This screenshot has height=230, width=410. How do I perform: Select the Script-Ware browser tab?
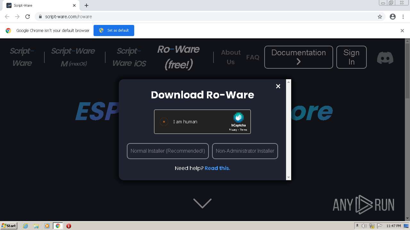click(x=41, y=5)
